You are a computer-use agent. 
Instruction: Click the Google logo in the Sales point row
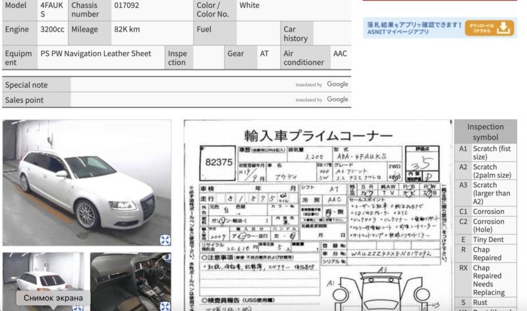pos(337,99)
